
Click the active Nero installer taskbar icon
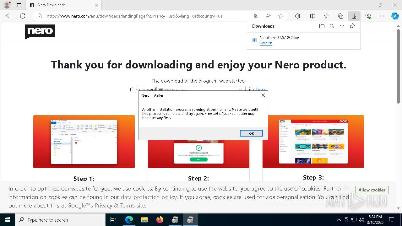click(190, 220)
